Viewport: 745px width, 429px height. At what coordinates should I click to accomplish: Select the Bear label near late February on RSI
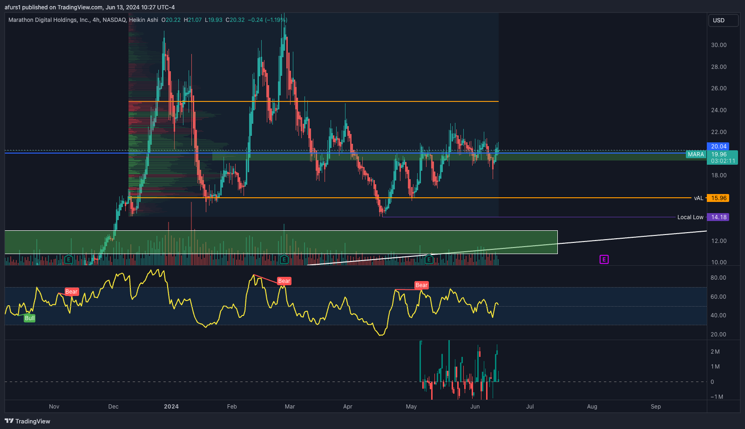[284, 281]
